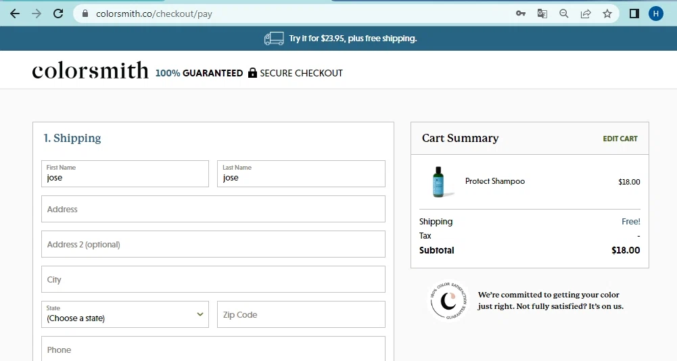The height and width of the screenshot is (361, 677).
Task: Click the padlock site info icon
Action: (85, 14)
